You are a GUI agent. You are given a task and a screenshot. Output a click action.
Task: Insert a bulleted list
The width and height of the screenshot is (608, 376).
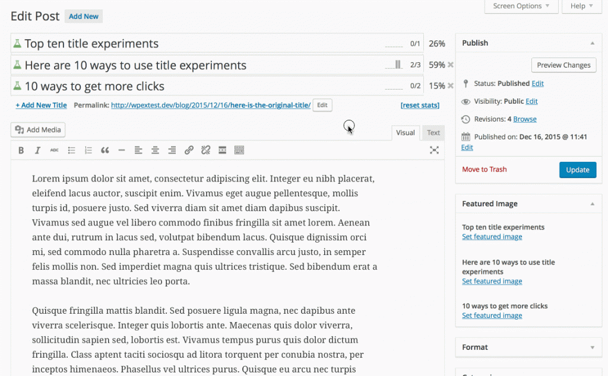(x=71, y=150)
